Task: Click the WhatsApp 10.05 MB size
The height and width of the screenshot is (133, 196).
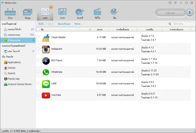Action: click(x=101, y=72)
